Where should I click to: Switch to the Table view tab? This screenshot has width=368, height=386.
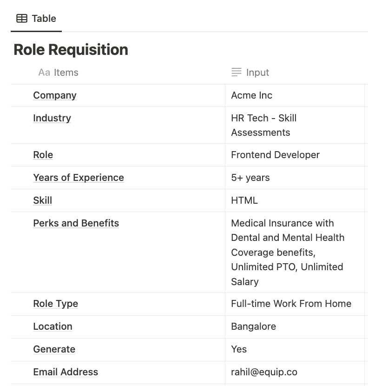[36, 19]
